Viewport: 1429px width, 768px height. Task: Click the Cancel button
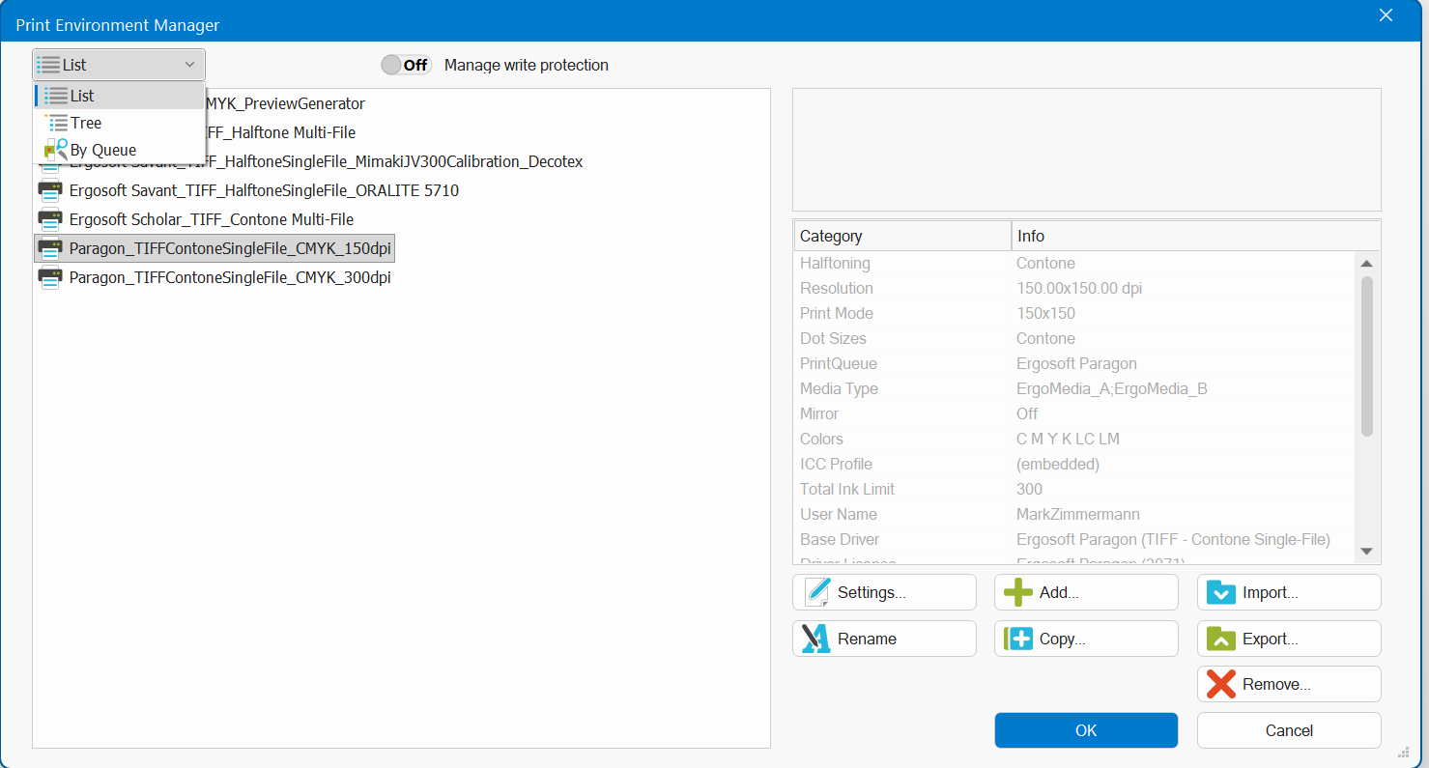pyautogui.click(x=1289, y=730)
